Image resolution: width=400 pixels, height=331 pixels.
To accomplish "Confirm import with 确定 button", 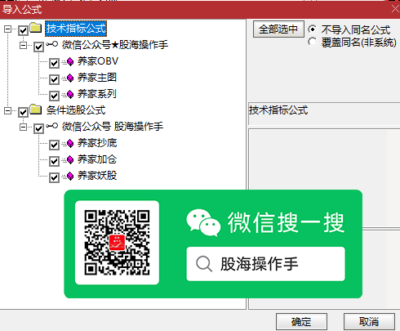I will [x=301, y=322].
